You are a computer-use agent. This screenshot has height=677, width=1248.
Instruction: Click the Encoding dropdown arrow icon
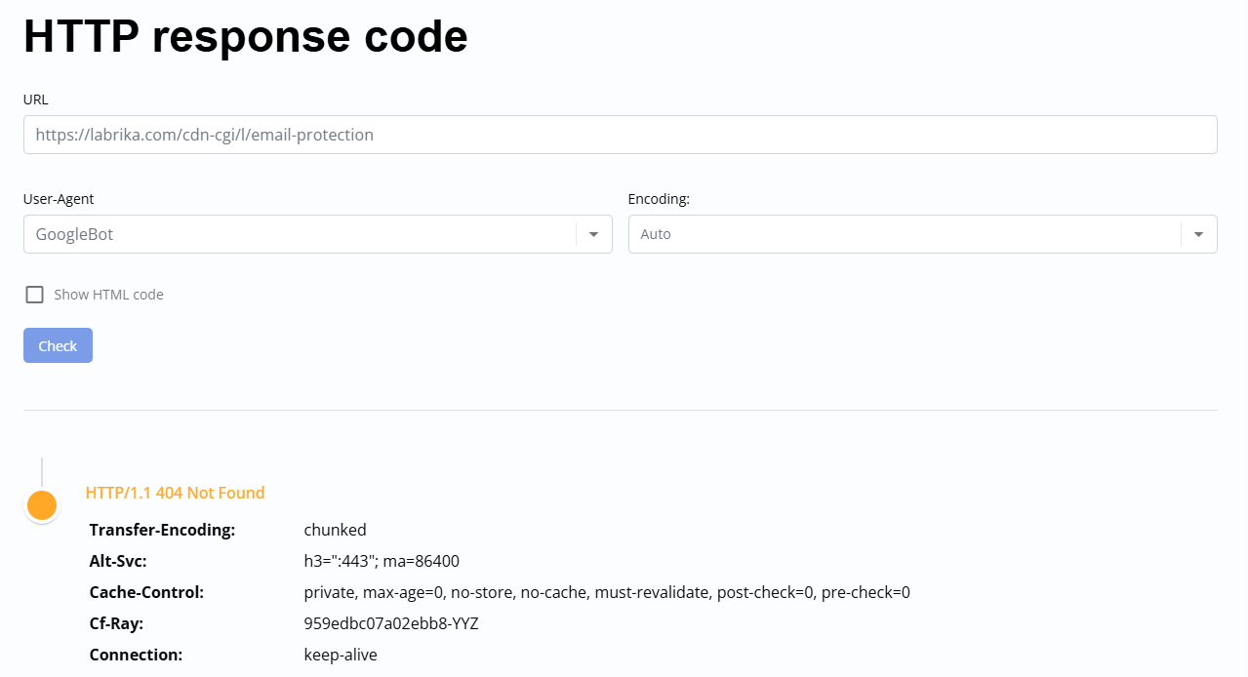coord(1198,234)
